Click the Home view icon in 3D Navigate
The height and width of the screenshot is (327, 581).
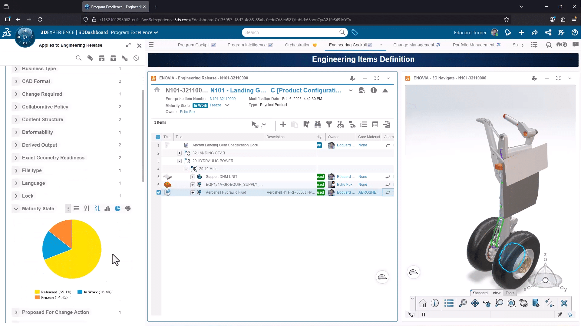point(423,303)
